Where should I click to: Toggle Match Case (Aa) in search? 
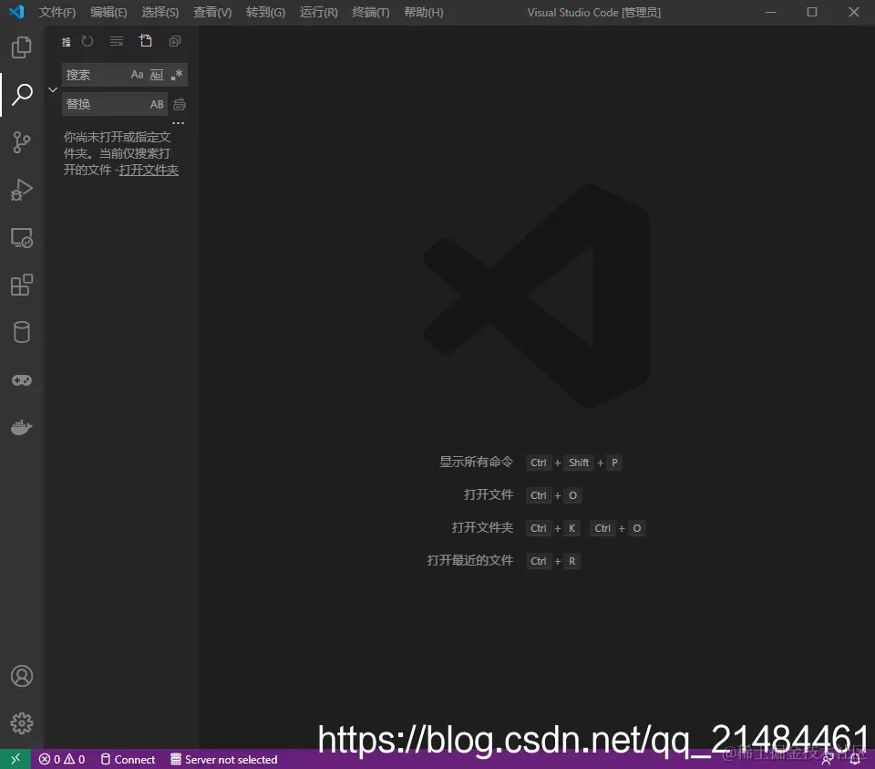tap(137, 75)
